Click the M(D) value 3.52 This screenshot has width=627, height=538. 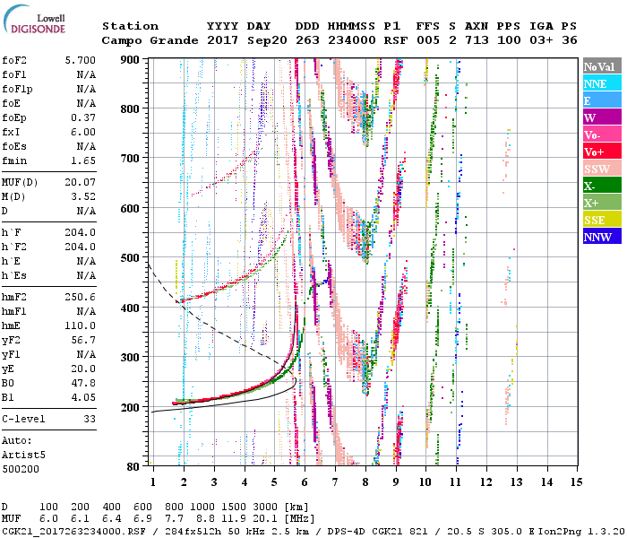(x=83, y=196)
